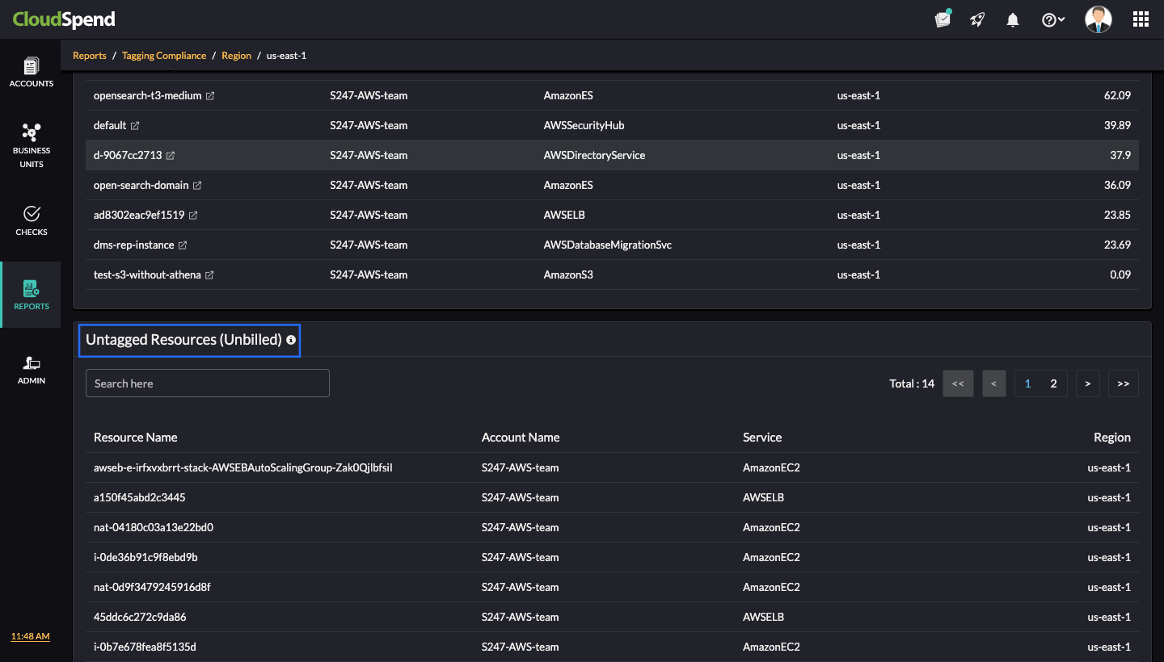1164x662 pixels.
Task: Open the Accounts section in sidebar
Action: click(32, 71)
